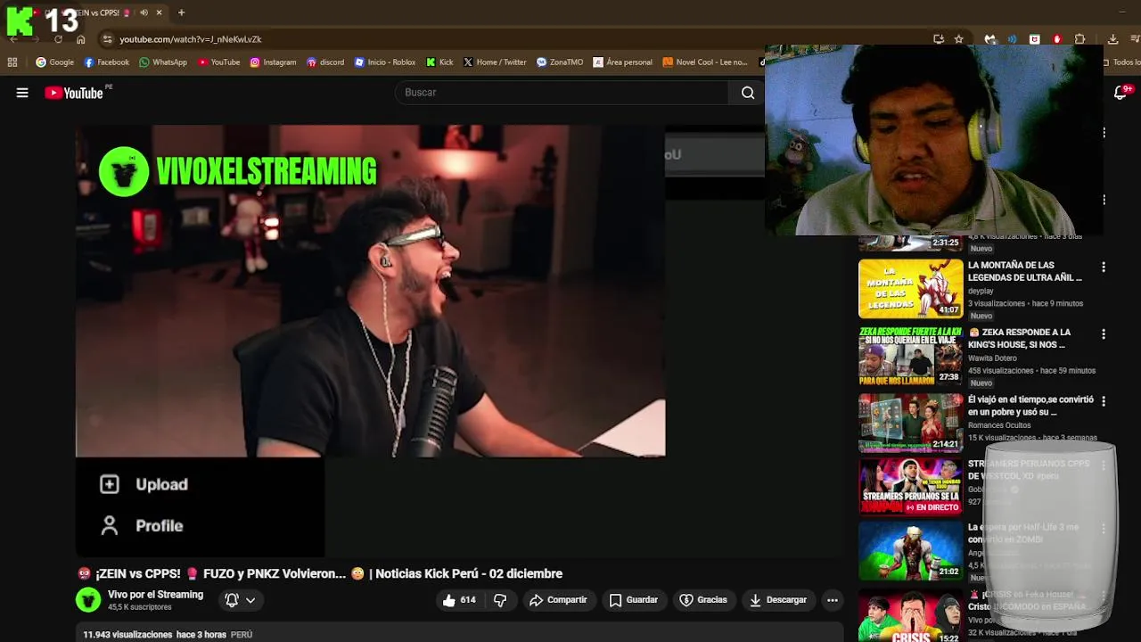Open Vivo por el Streaming channel name
Viewport: 1141px width, 642px height.
[155, 595]
